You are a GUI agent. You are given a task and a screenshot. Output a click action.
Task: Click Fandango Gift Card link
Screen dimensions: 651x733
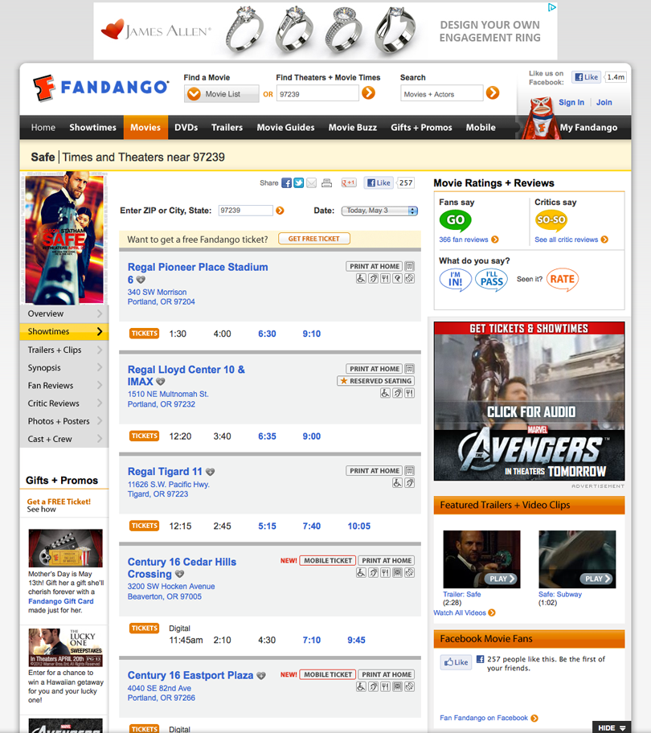point(61,601)
